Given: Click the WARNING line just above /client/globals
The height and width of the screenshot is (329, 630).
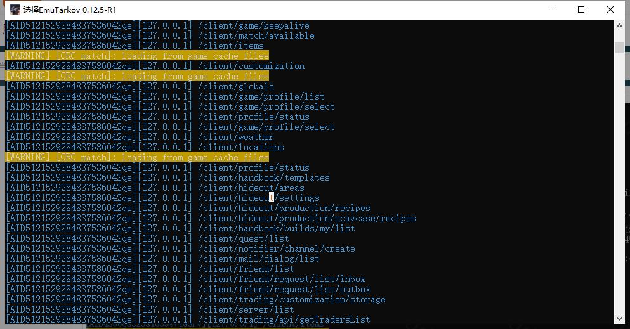Looking at the screenshot, I should [138, 76].
